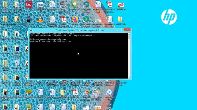Open the night city image file icon
The width and height of the screenshot is (197, 110).
(29, 19)
